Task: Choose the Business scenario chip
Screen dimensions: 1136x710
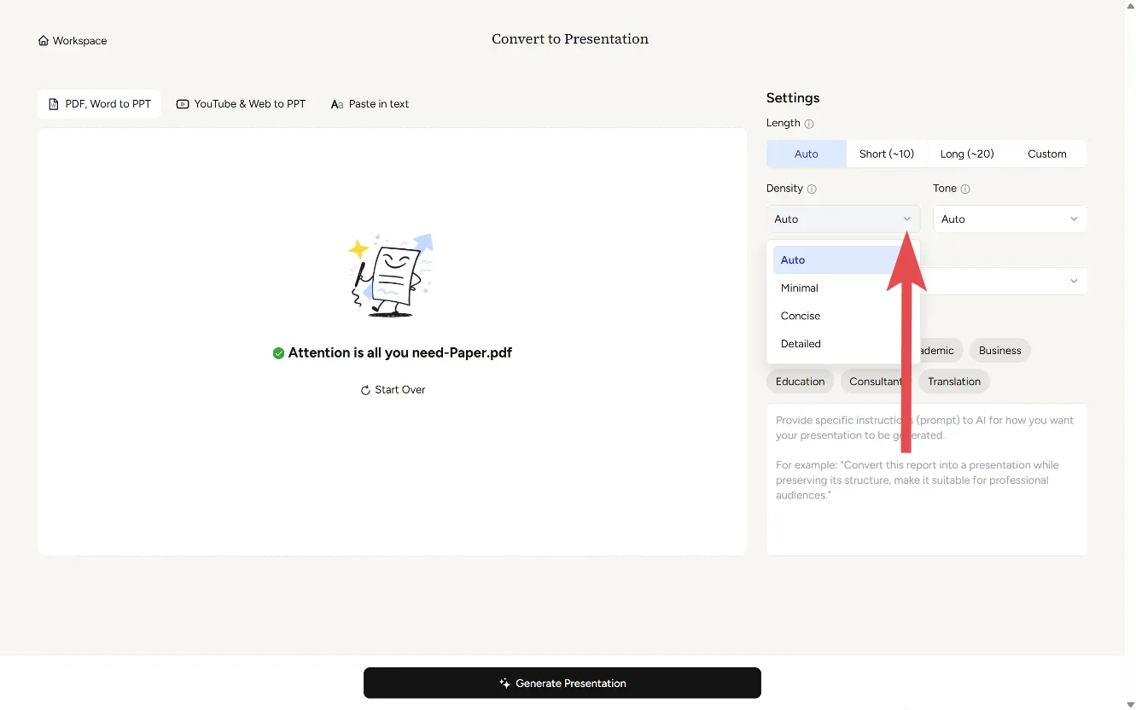Action: pos(999,351)
